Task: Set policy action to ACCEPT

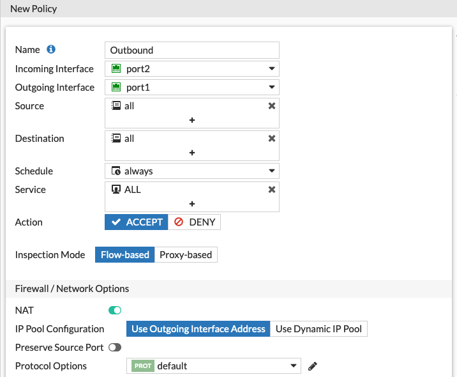Action: (x=137, y=222)
